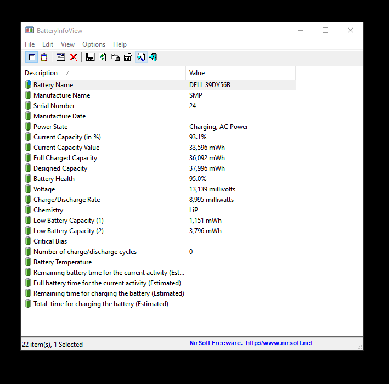Screen dimensions: 389x384
Task: Refresh battery data with the green arrows icon
Action: 103,57
